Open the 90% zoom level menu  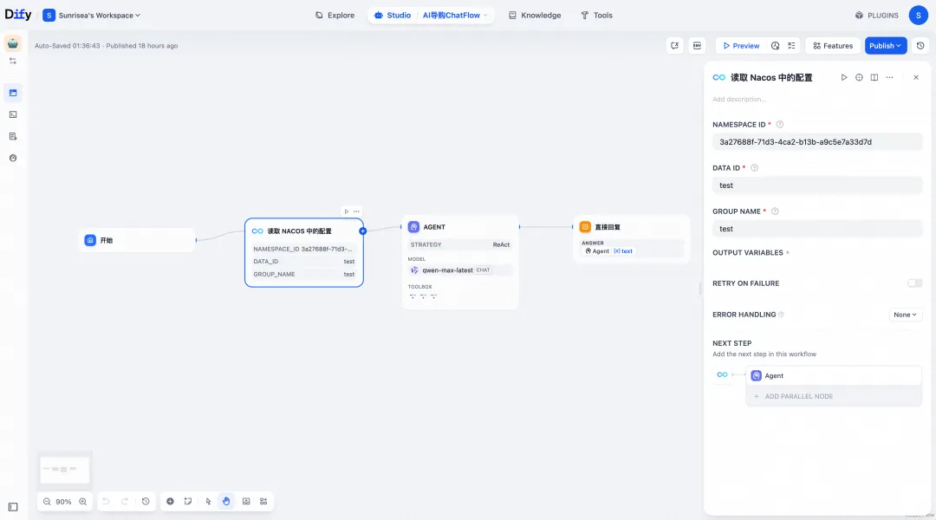pyautogui.click(x=63, y=502)
